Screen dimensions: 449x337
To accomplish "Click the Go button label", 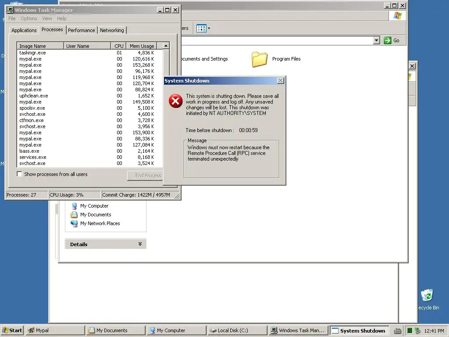I will (396, 40).
